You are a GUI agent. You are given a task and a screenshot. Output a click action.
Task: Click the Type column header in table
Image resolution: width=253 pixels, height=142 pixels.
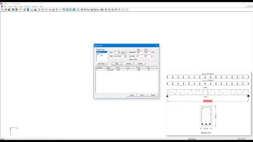111,68
